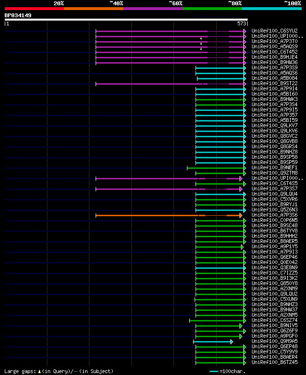Screen dimensions: 306x375
Task: Click the red 20% identity legend bar
Action: [x=34, y=9]
